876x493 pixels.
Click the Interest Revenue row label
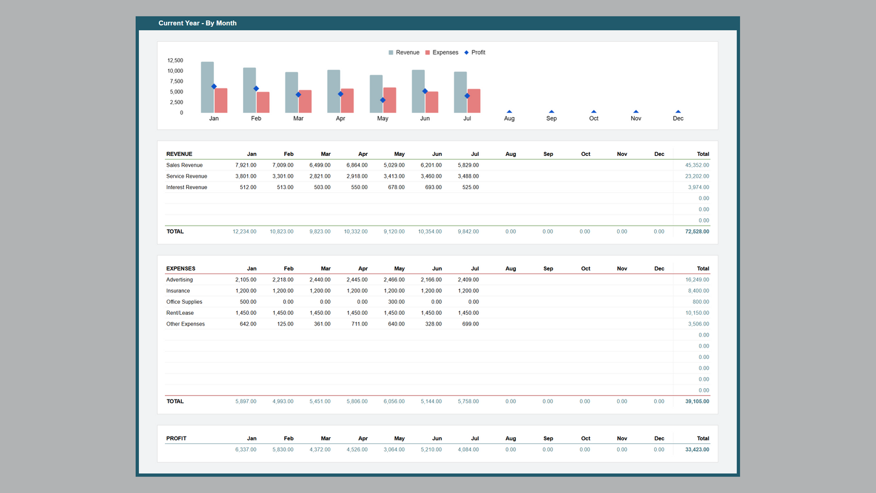click(x=187, y=187)
